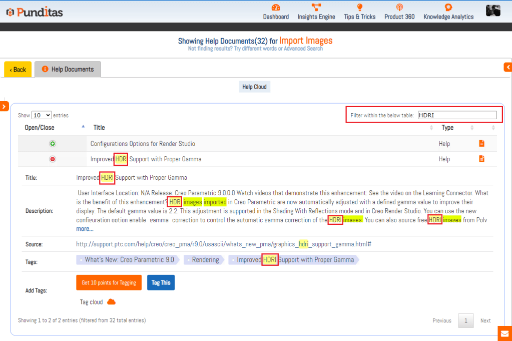This screenshot has width=512, height=341.
Task: Open the Dashboard gauge icon
Action: pos(276,8)
